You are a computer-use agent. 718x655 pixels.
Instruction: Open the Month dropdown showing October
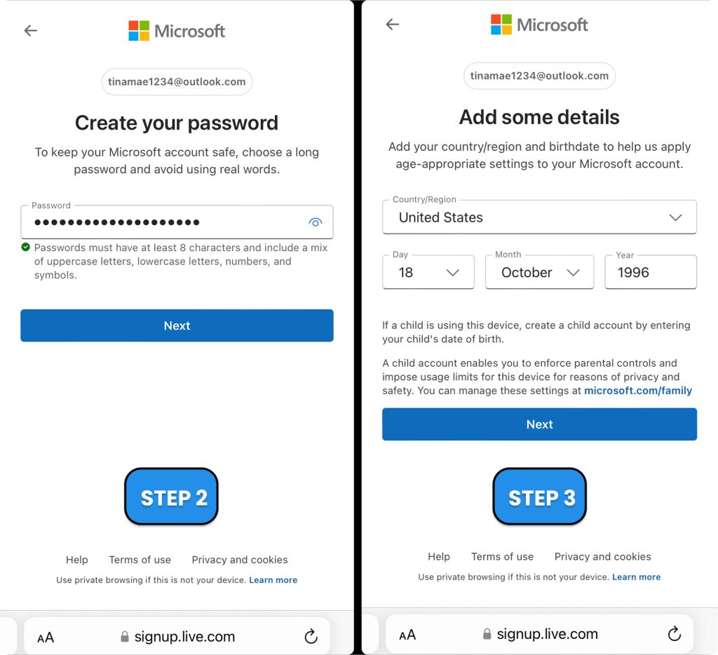tap(539, 272)
